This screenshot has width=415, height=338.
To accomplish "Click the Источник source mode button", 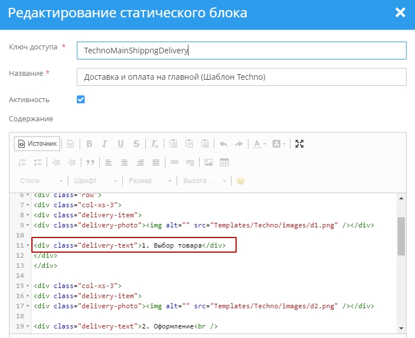I will 37,144.
